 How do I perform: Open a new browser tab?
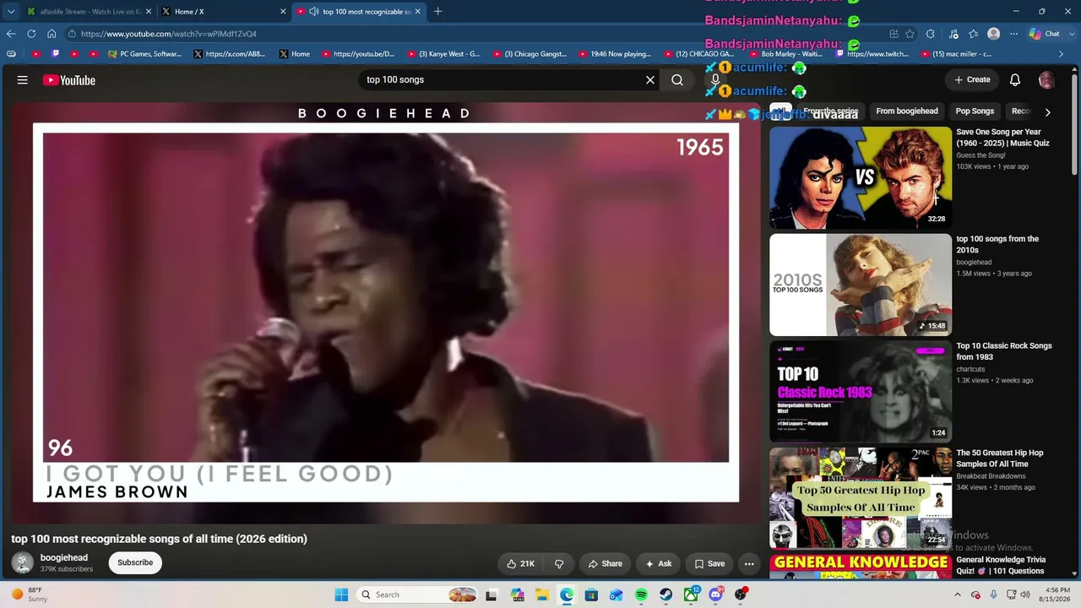coord(437,12)
